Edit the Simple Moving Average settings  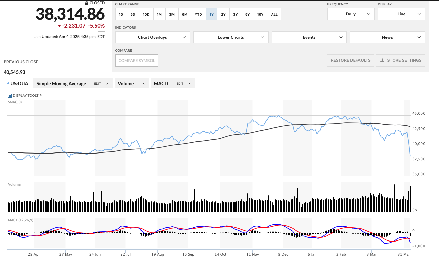[x=97, y=84]
